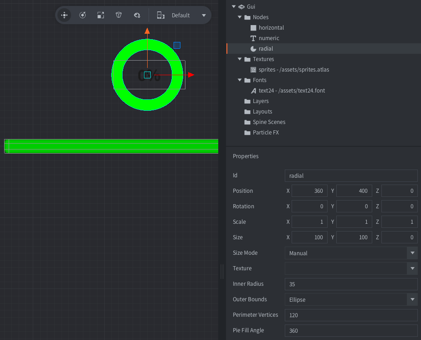Click the device layout icon
The width and height of the screenshot is (421, 340).
(x=160, y=15)
